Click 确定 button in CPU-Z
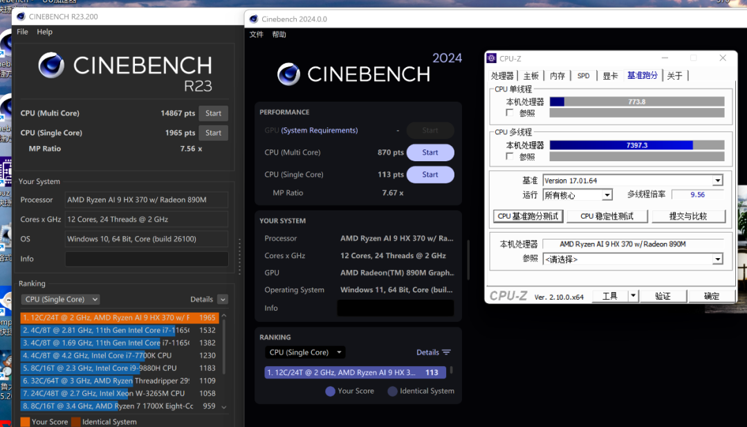Viewport: 747px width, 427px height. (712, 296)
